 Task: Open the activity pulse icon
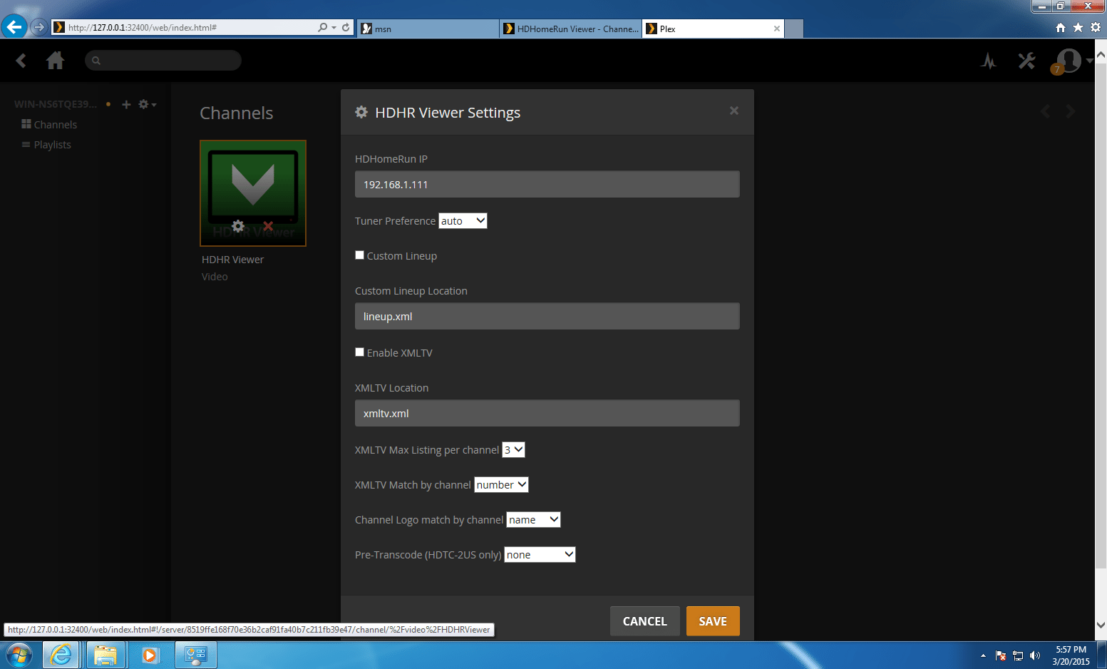[x=989, y=61]
